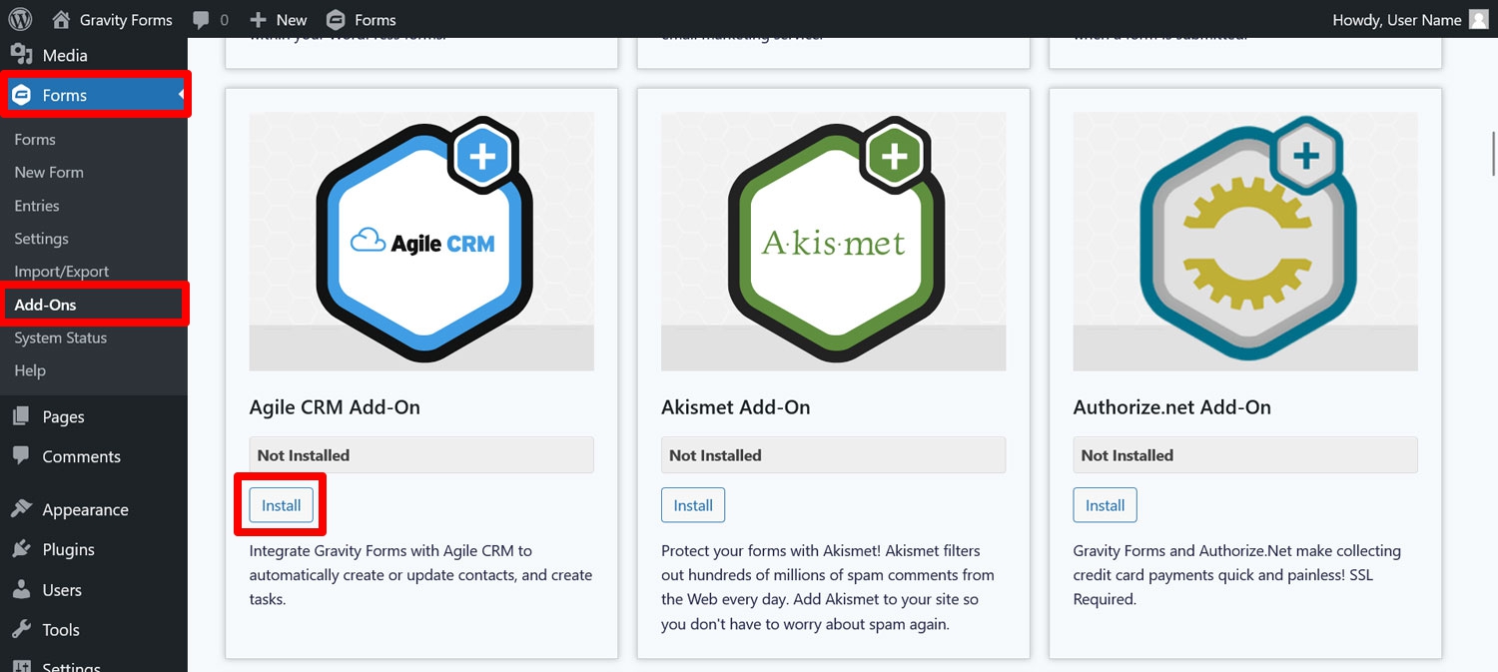1498x672 pixels.
Task: Click Not Installed status under Authorize.net
Action: 1245,455
